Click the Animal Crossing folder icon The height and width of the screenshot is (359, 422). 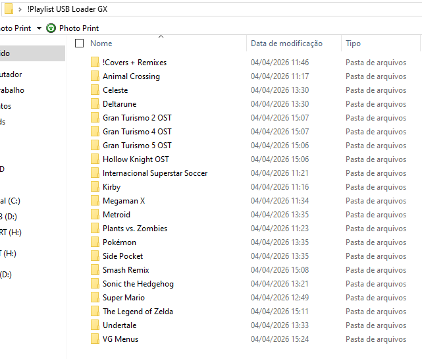95,76
